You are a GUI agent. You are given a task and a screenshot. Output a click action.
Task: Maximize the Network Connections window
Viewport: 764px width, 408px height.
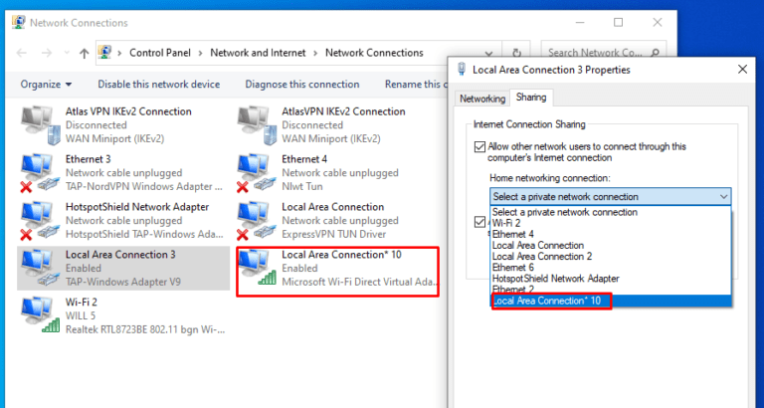coord(619,23)
